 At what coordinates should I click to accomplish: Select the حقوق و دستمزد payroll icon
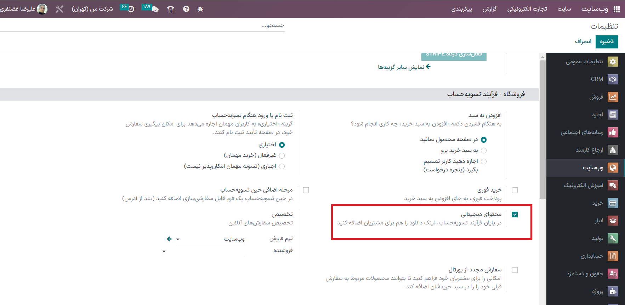click(x=613, y=274)
